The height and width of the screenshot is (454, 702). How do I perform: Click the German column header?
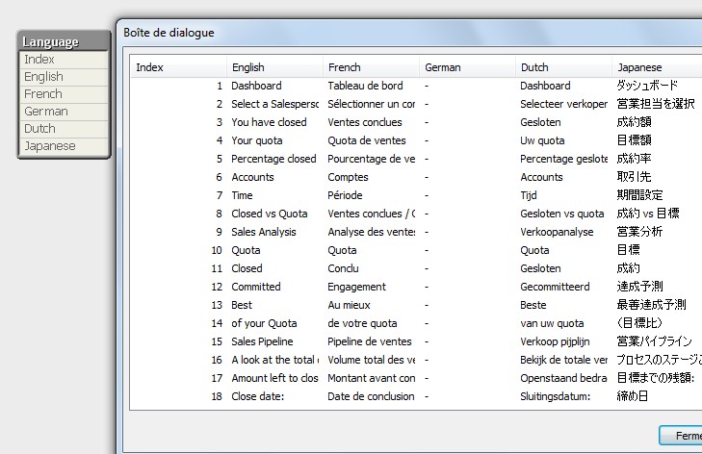click(x=467, y=67)
